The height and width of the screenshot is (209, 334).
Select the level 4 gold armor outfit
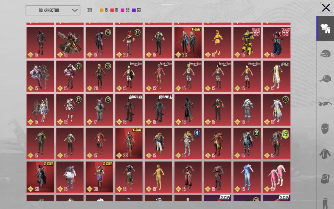tap(188, 143)
